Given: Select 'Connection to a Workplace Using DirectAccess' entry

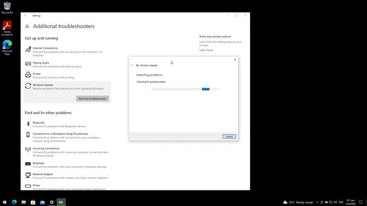Looking at the screenshot, I should 60,134.
